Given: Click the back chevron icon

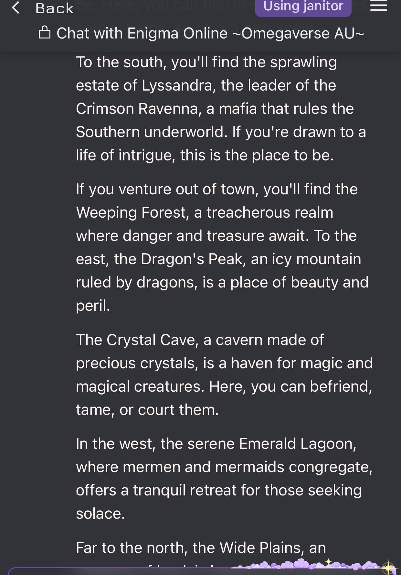Looking at the screenshot, I should (x=16, y=7).
